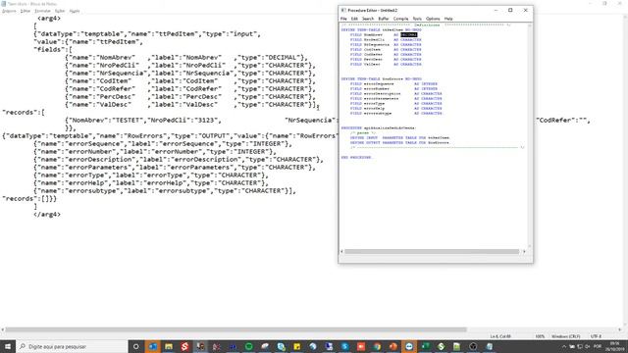Open the Options menu in Procedure Editor
The image size is (628, 353).
click(x=433, y=19)
